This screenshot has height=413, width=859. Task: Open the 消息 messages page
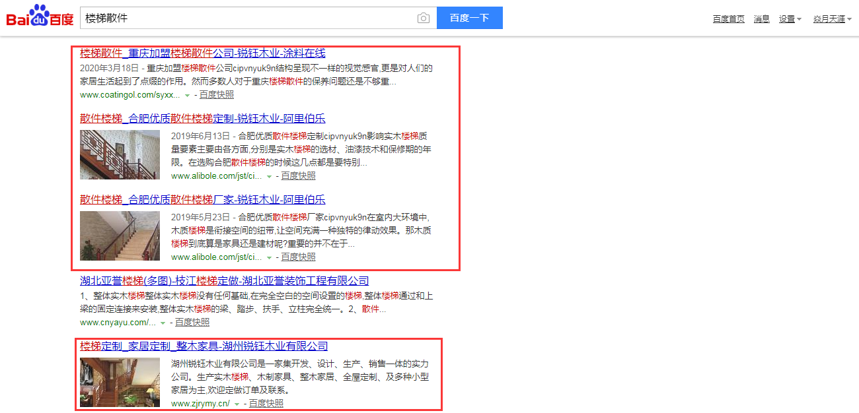(x=761, y=19)
